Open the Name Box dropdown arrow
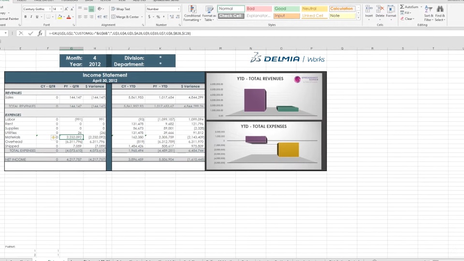The height and width of the screenshot is (261, 464). click(6, 33)
